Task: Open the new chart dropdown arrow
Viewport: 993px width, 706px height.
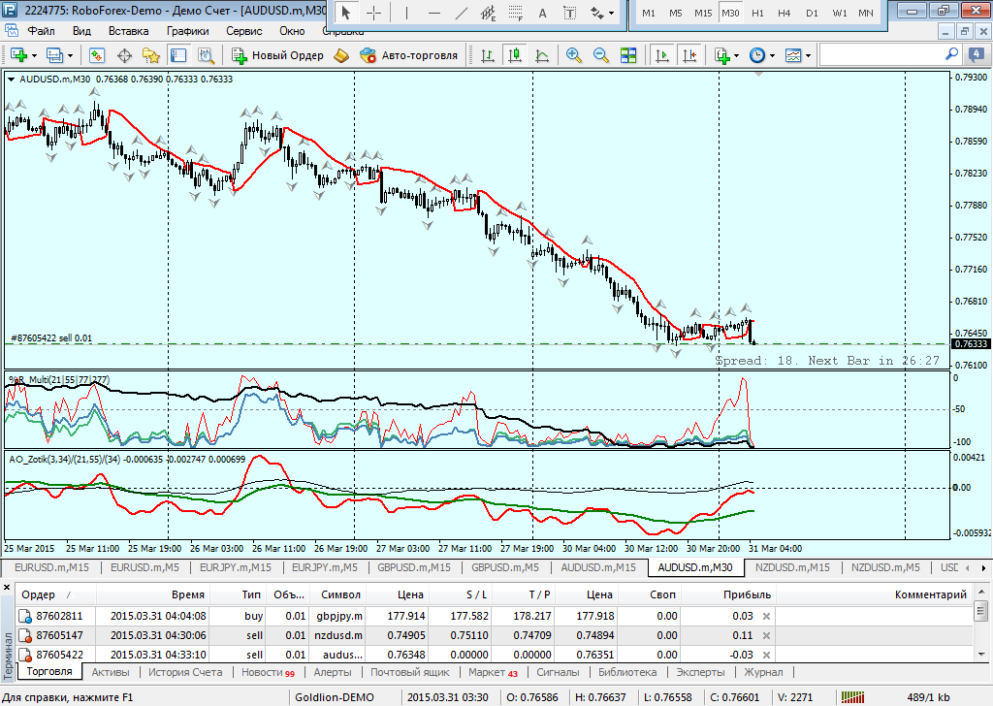Action: tap(34, 55)
